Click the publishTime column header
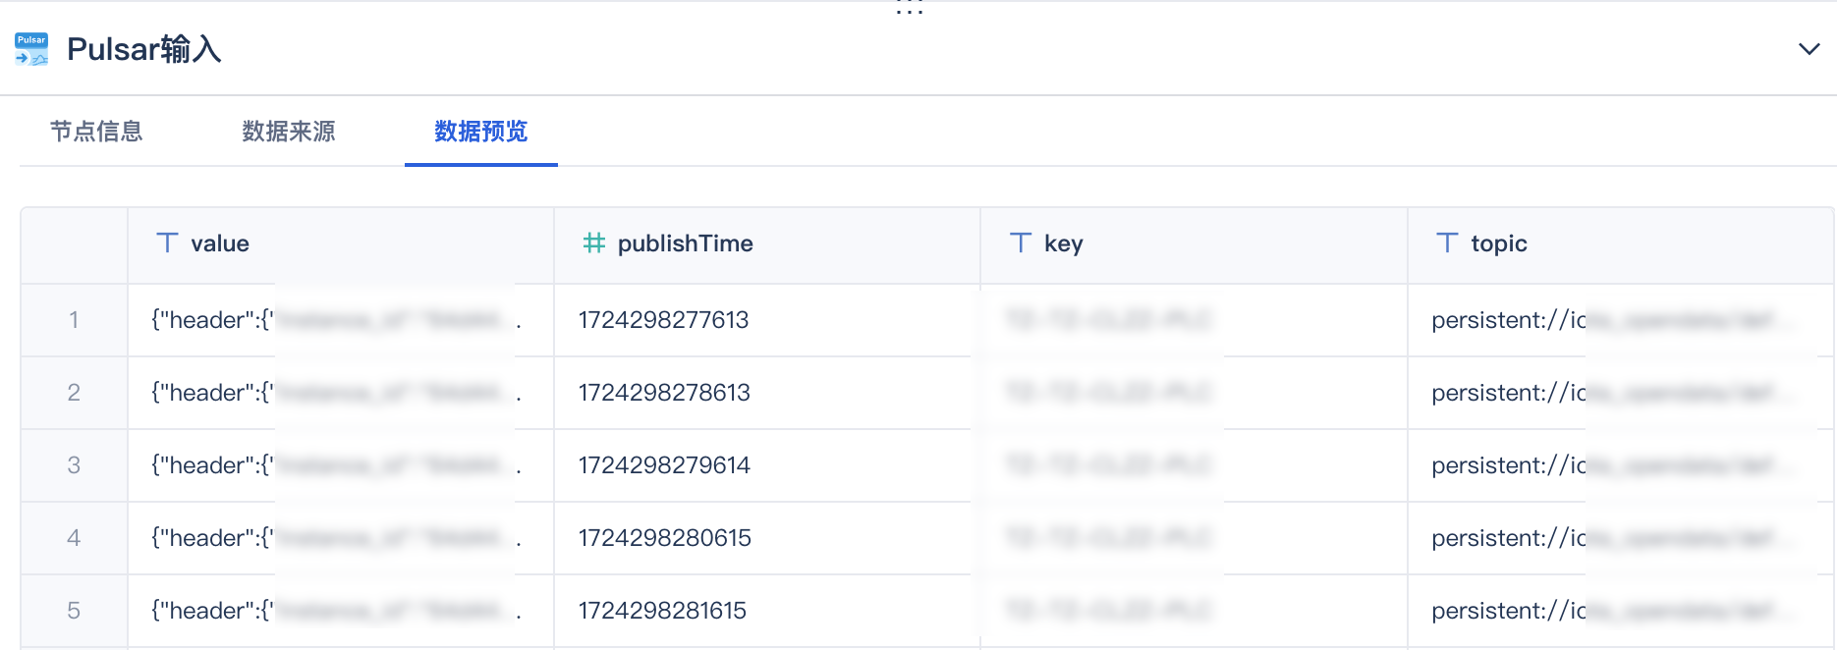This screenshot has height=650, width=1837. [x=685, y=244]
